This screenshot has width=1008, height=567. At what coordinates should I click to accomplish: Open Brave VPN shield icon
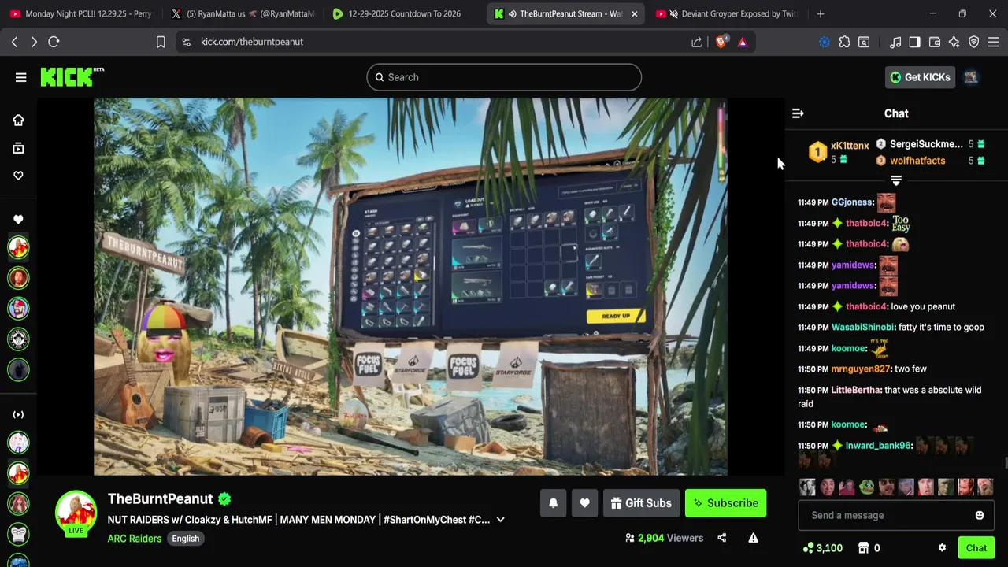(x=973, y=42)
